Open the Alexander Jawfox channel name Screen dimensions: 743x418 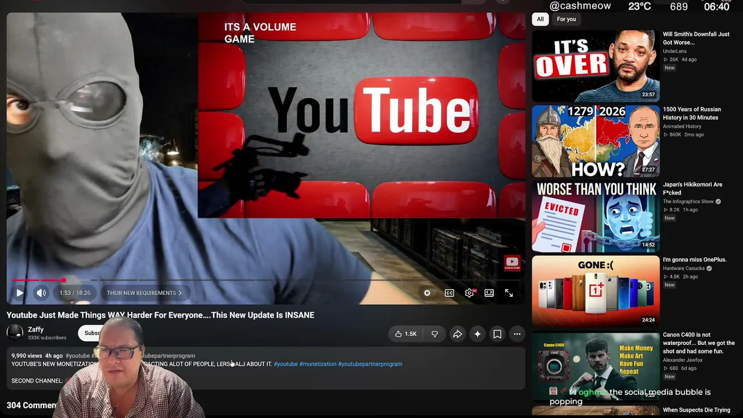[x=684, y=360]
